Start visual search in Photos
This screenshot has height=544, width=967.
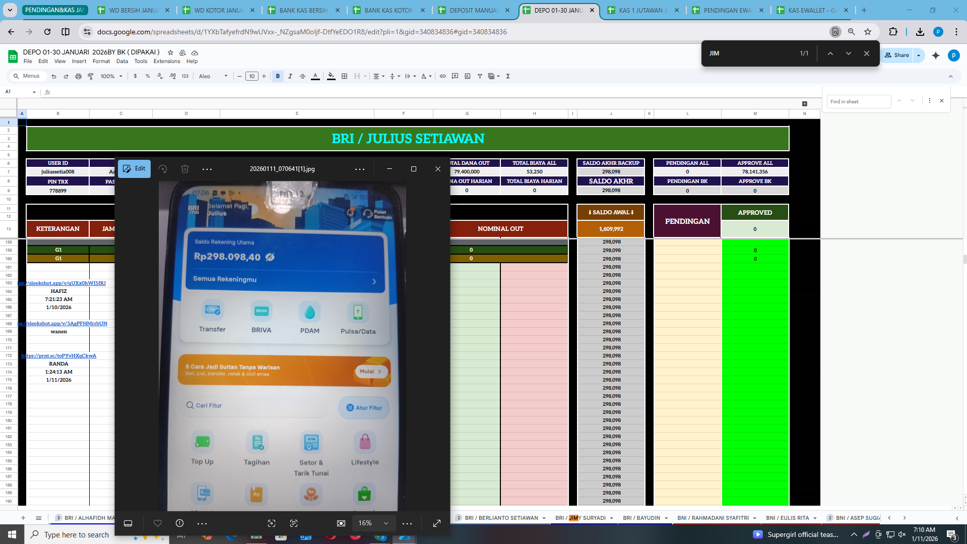[x=272, y=523]
